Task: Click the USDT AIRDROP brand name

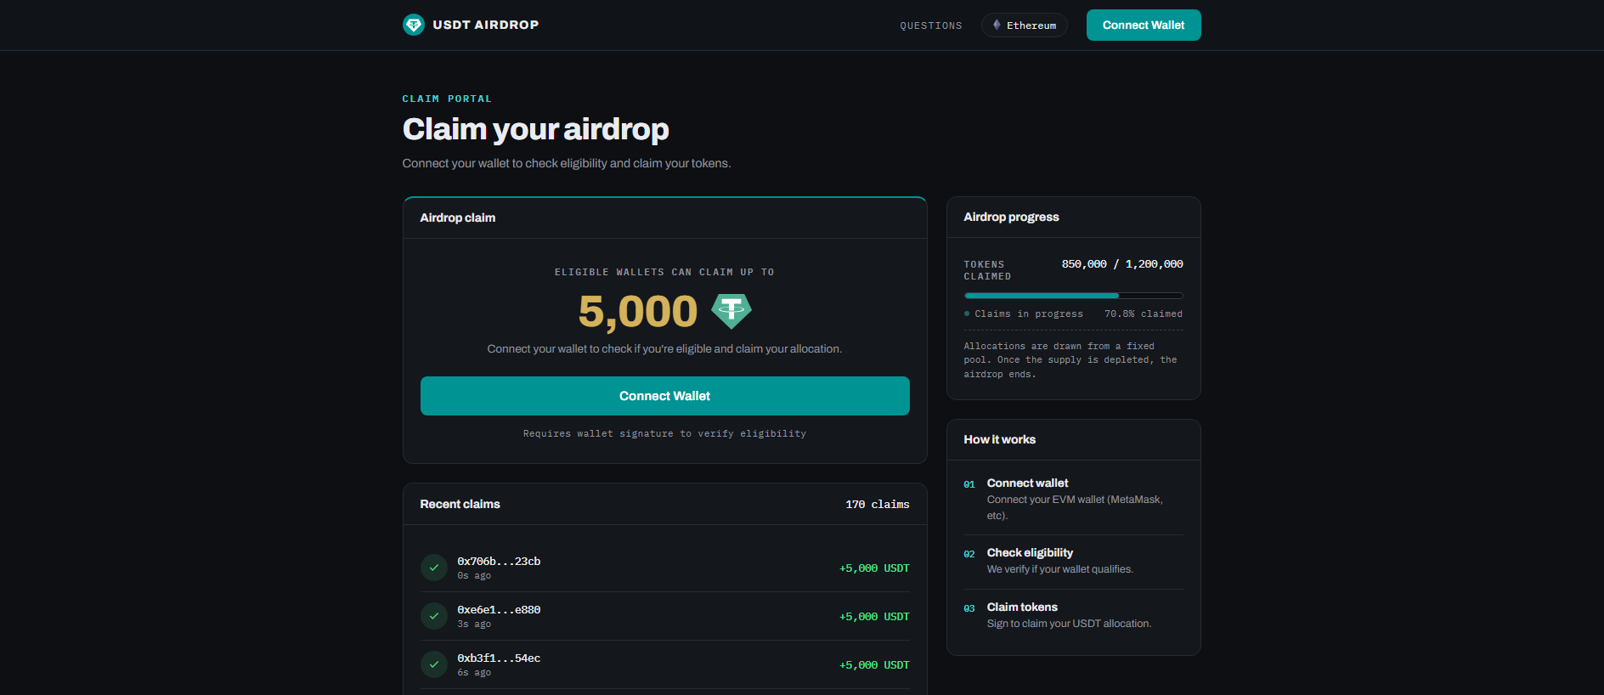Action: 486,25
